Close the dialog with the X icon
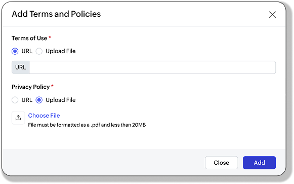Viewport: 294px width, 184px height. pyautogui.click(x=272, y=15)
